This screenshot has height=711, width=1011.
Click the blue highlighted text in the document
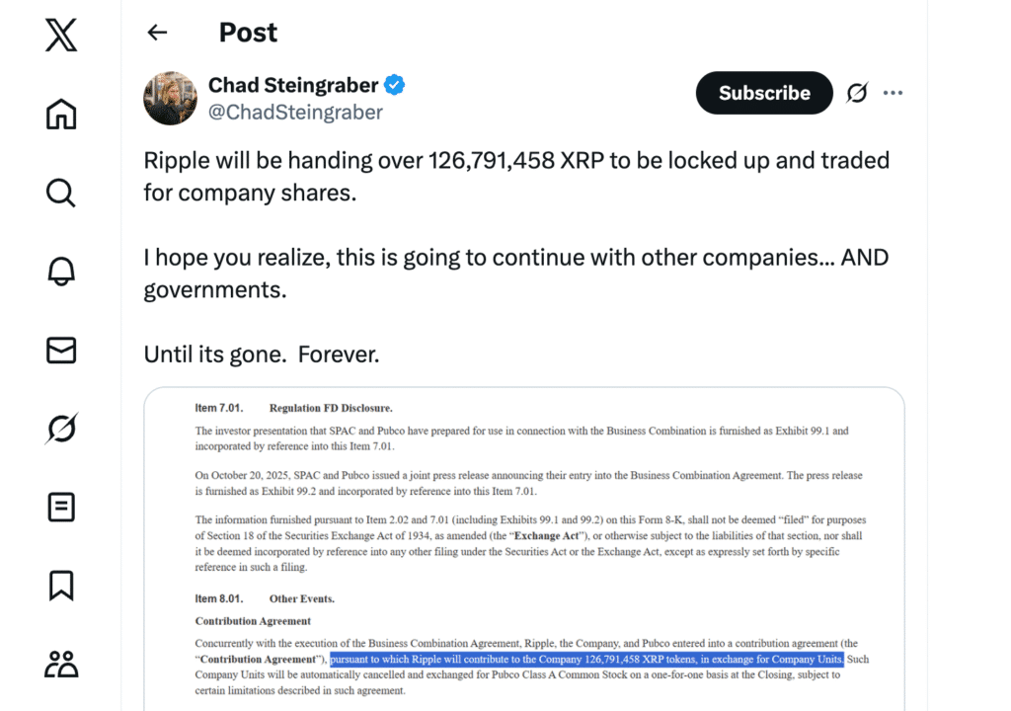click(x=585, y=659)
